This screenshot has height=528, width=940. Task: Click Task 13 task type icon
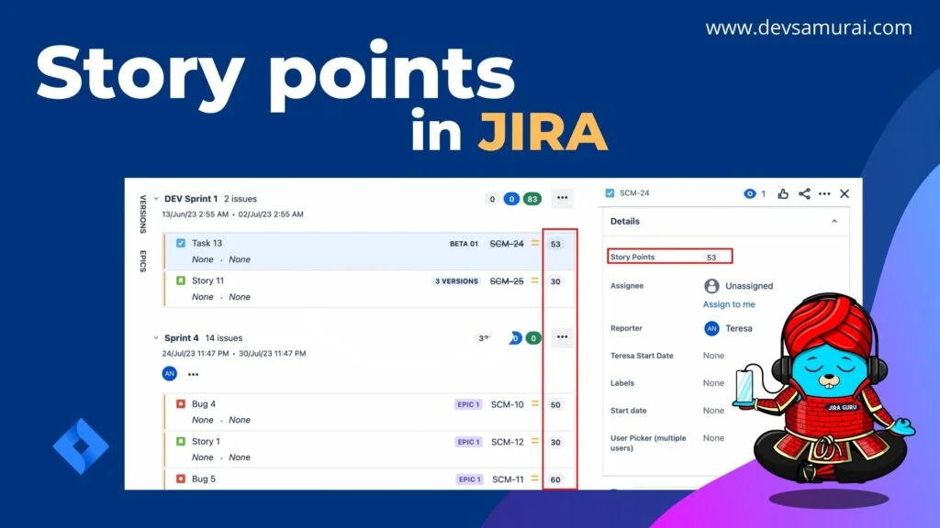[181, 243]
